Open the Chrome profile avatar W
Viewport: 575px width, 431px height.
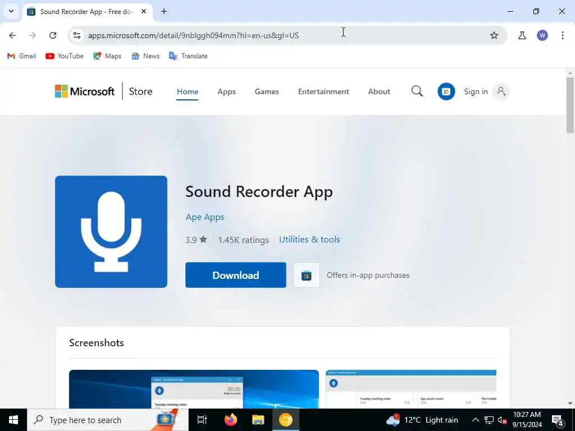(542, 35)
